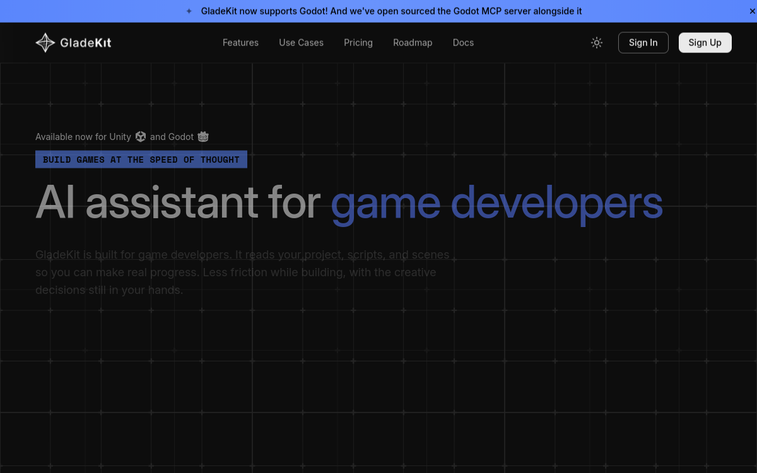Click 'Available now for Unity' text
The width and height of the screenshot is (757, 473).
pos(83,137)
